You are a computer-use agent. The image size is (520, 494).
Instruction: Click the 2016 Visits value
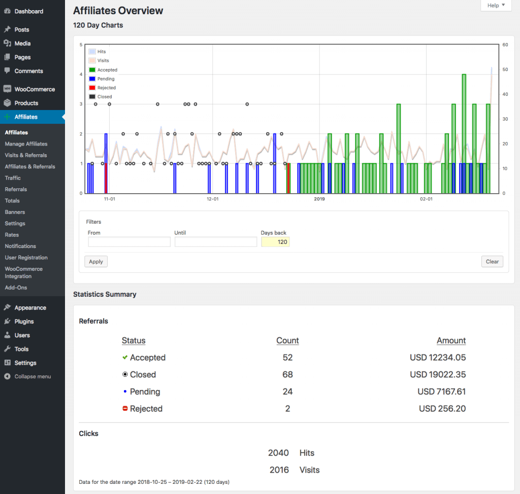279,470
